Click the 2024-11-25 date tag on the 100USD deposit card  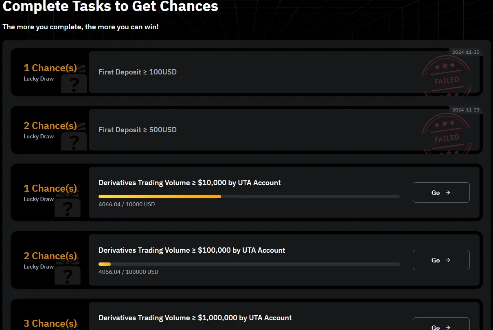[x=466, y=52]
